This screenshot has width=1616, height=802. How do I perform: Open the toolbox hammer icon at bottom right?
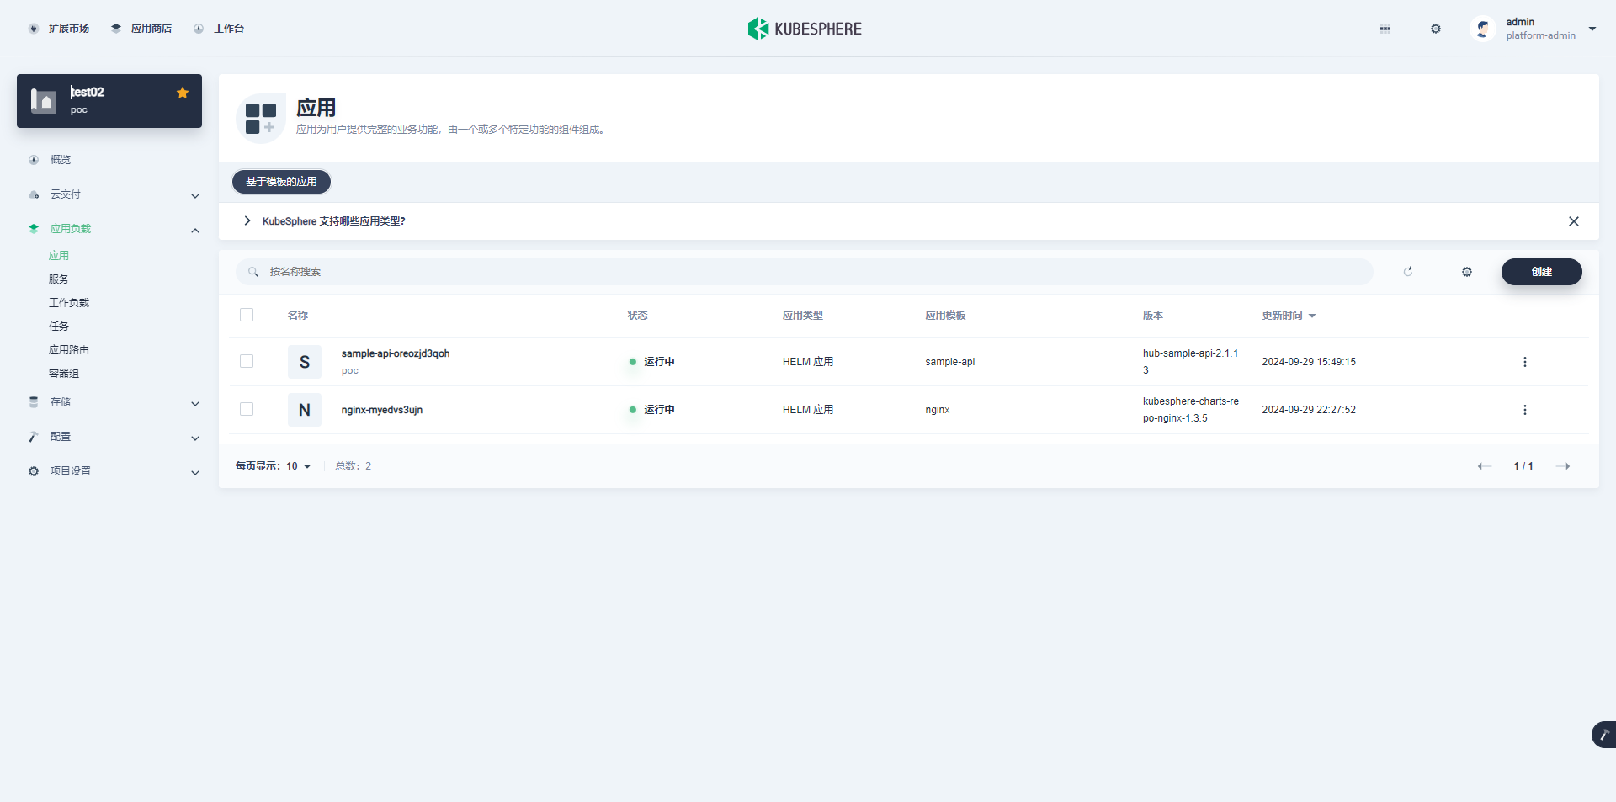click(x=1603, y=735)
